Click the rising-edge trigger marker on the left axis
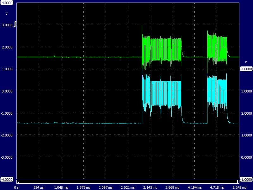Screen dimensions: 253x190 click(x=15, y=24)
